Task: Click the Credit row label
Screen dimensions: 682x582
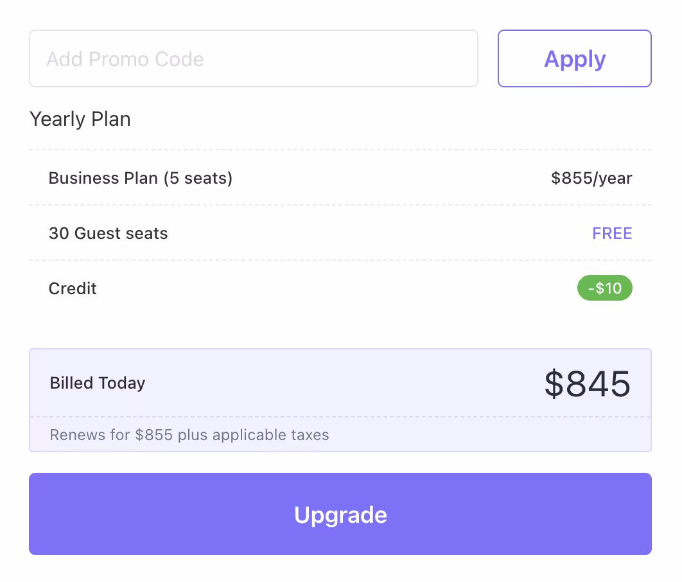Action: pos(73,288)
